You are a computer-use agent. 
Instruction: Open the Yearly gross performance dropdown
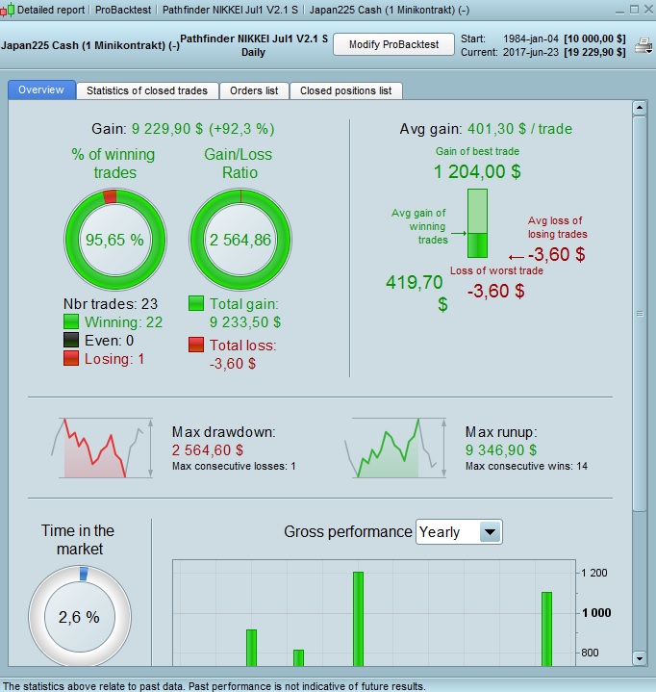click(459, 532)
